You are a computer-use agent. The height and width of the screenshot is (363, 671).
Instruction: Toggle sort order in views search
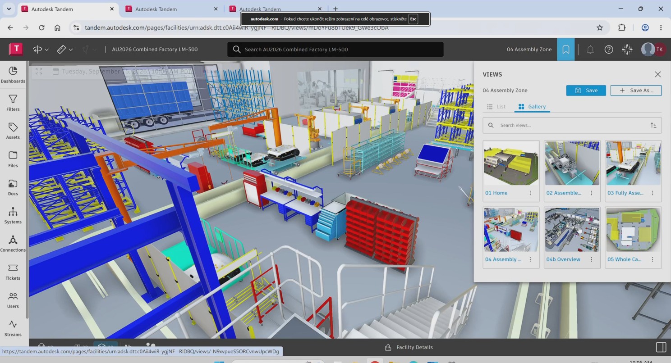[x=653, y=125]
